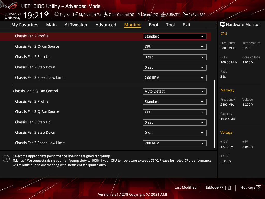
Task: Click the Last Modified button
Action: click(185, 188)
